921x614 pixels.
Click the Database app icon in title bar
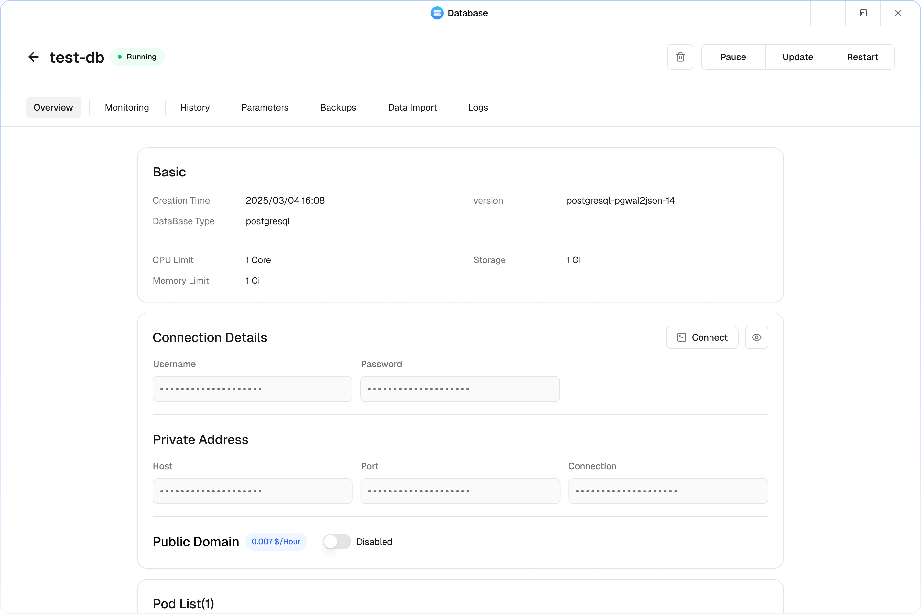pyautogui.click(x=437, y=13)
